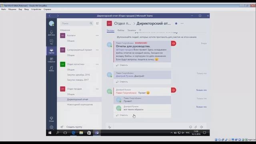
Task: Add a new tab with plus icon
Action: click(x=140, y=30)
